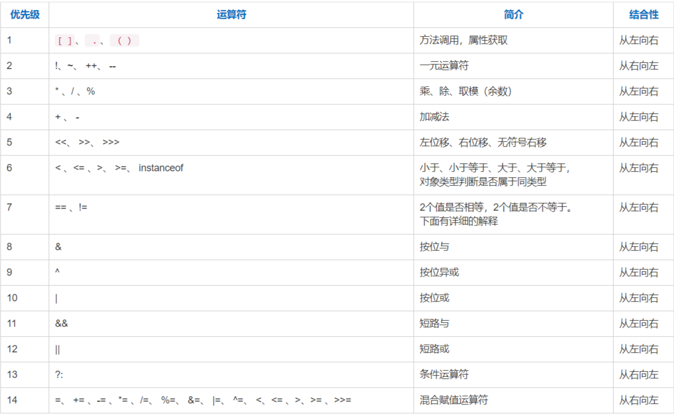
Task: Select the "条件运算符" description
Action: pyautogui.click(x=444, y=375)
